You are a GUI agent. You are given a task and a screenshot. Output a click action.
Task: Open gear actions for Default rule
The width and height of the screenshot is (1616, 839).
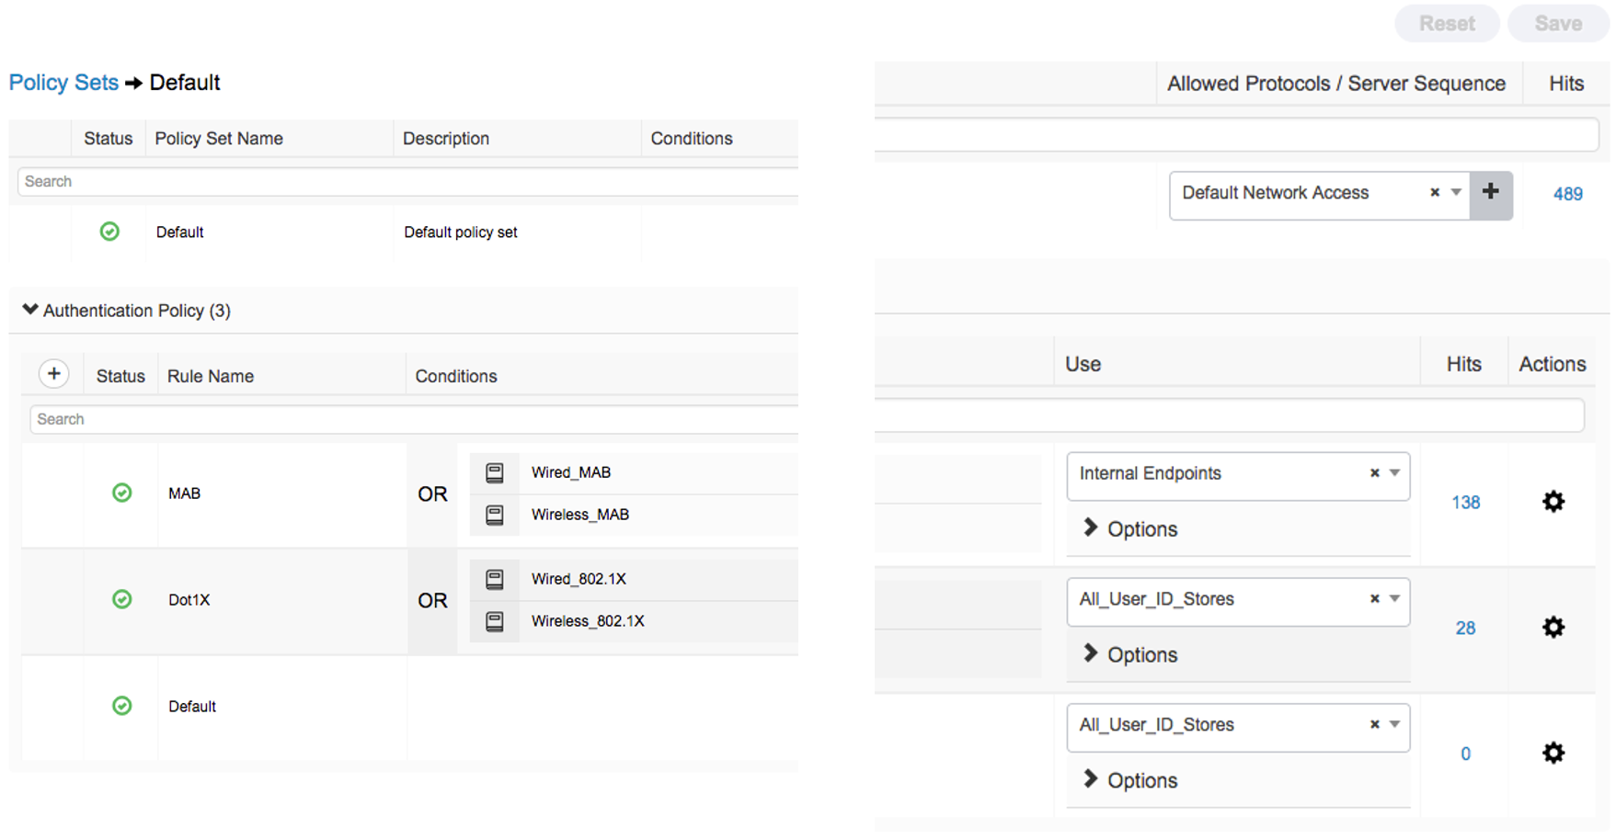pyautogui.click(x=1553, y=754)
